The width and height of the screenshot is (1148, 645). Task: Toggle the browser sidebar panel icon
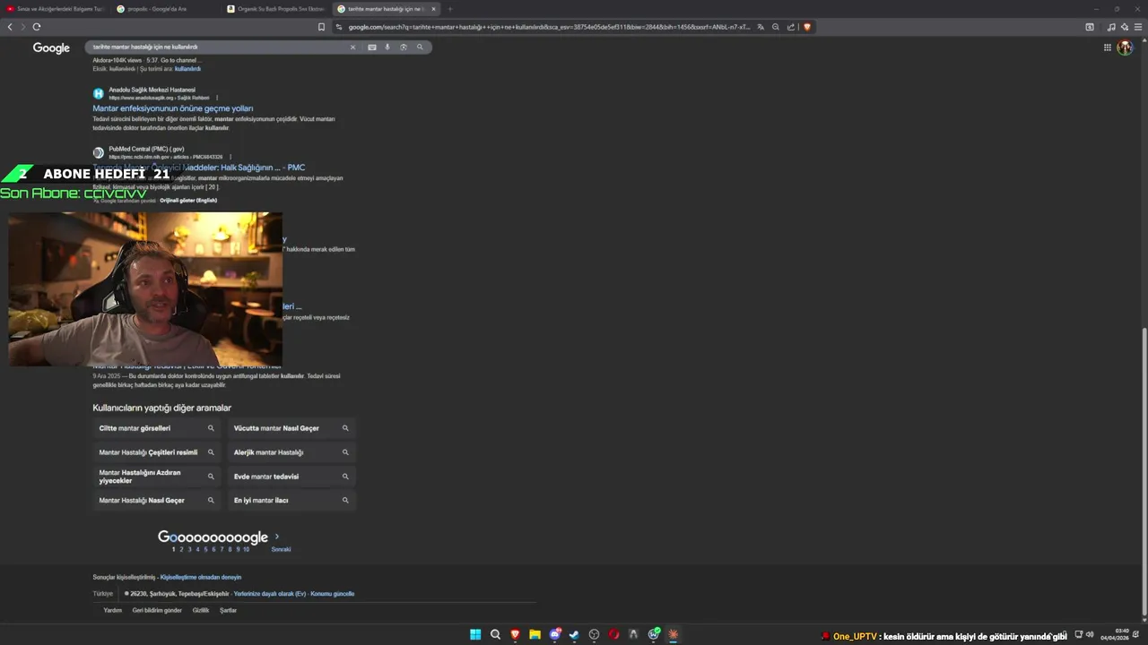(x=1090, y=27)
